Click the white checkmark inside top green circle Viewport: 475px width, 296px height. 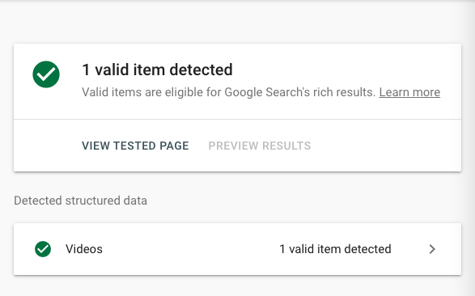(46, 74)
